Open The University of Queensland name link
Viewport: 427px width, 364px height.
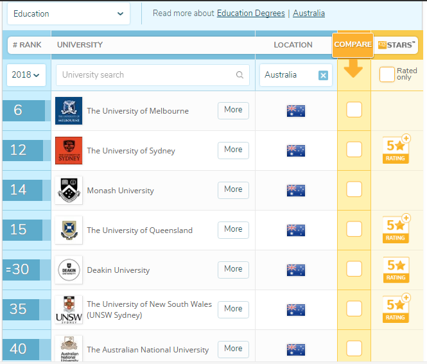(x=140, y=230)
